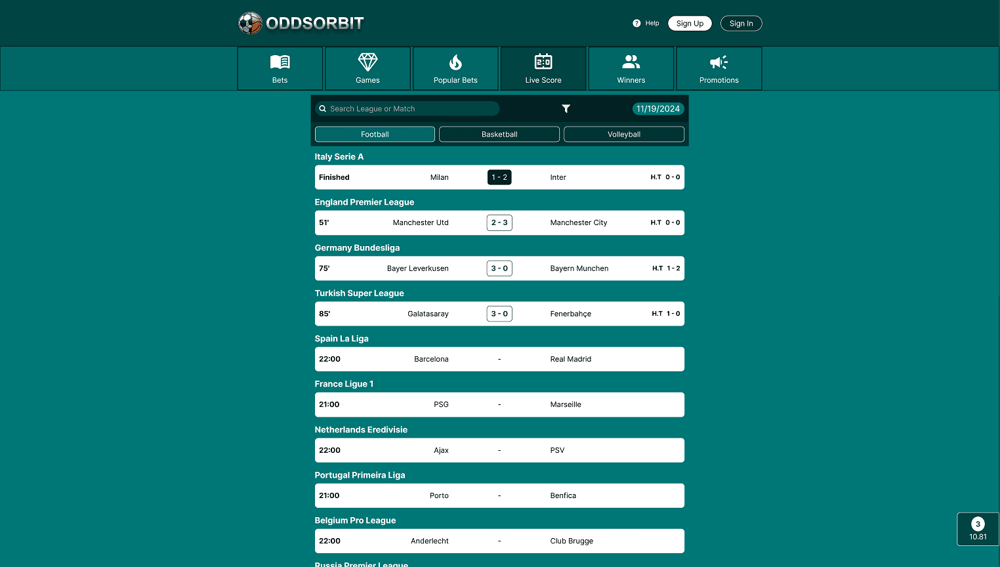Viewport: 1000px width, 567px height.
Task: Open the Promotions megaphone icon
Action: click(x=719, y=62)
